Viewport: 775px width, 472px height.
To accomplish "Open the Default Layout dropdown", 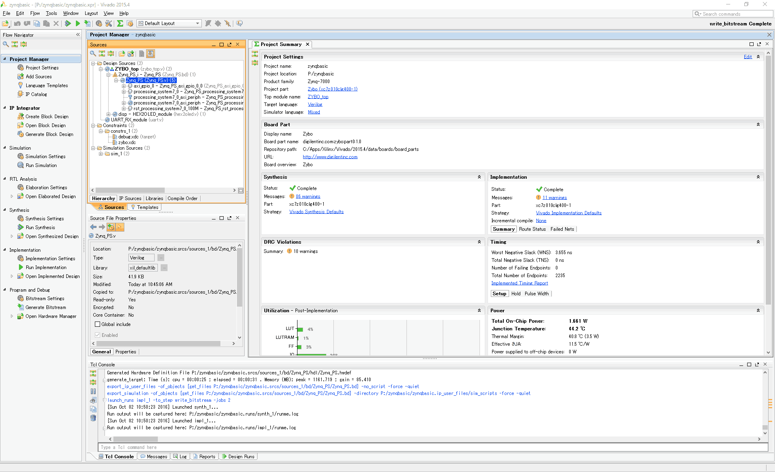I will [169, 23].
